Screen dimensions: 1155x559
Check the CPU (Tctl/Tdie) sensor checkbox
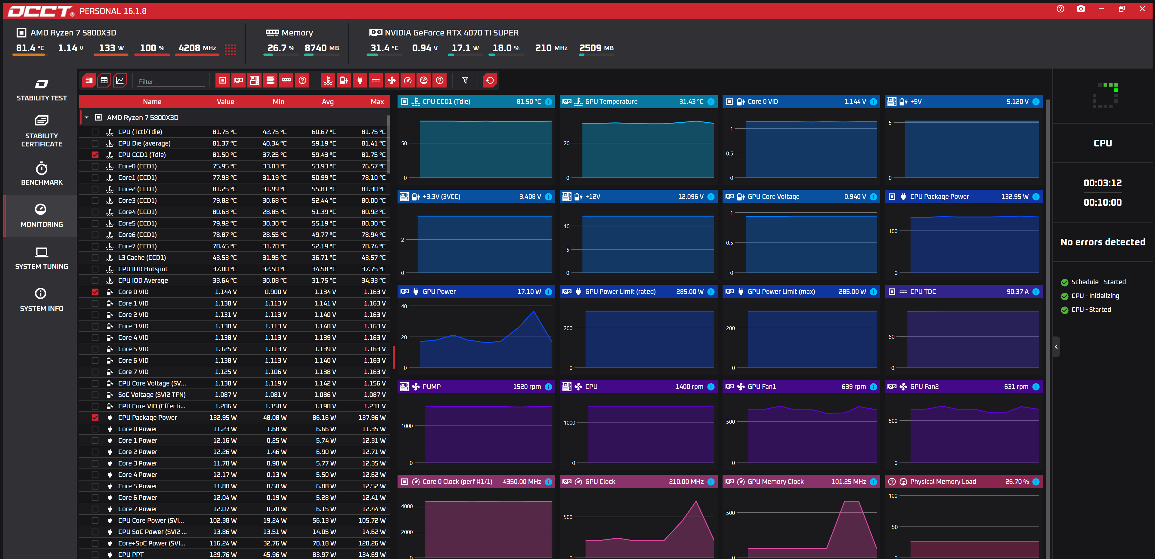95,132
